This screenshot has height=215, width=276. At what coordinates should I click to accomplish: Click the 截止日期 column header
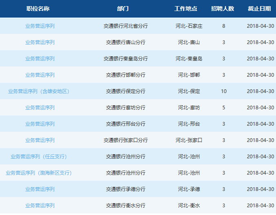point(259,9)
